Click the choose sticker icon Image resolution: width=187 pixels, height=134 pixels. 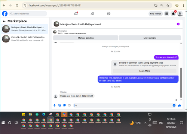[64, 105]
